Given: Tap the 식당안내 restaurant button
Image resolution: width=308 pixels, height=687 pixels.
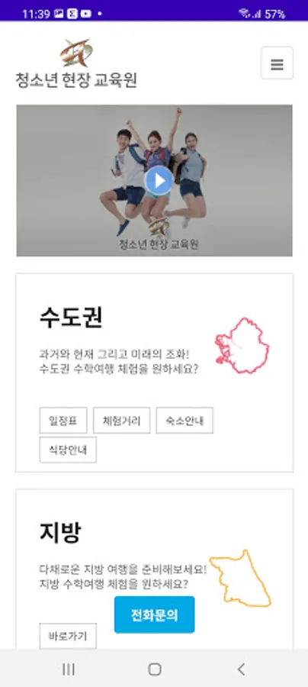Looking at the screenshot, I should tap(68, 450).
